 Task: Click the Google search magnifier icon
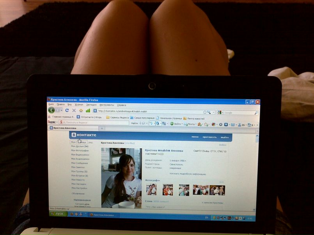pyautogui.click(x=256, y=113)
